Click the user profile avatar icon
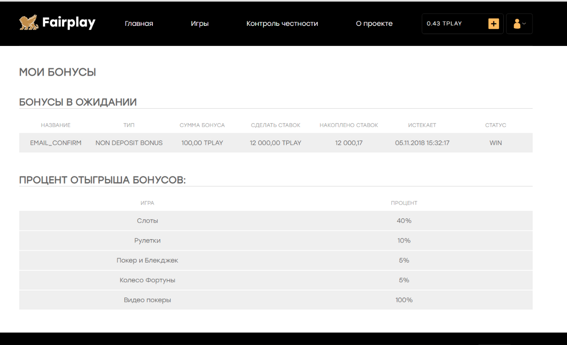The height and width of the screenshot is (345, 567). pyautogui.click(x=516, y=24)
